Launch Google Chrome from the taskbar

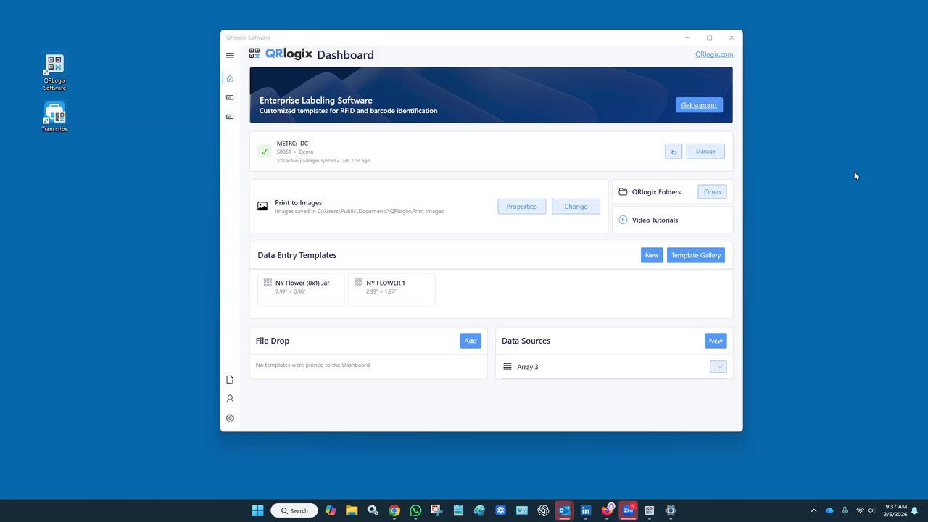click(394, 510)
